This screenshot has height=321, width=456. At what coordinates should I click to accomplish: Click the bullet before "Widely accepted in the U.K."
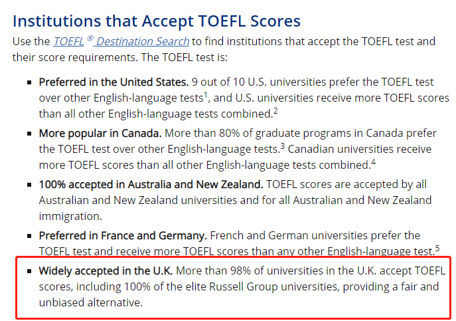(x=30, y=271)
